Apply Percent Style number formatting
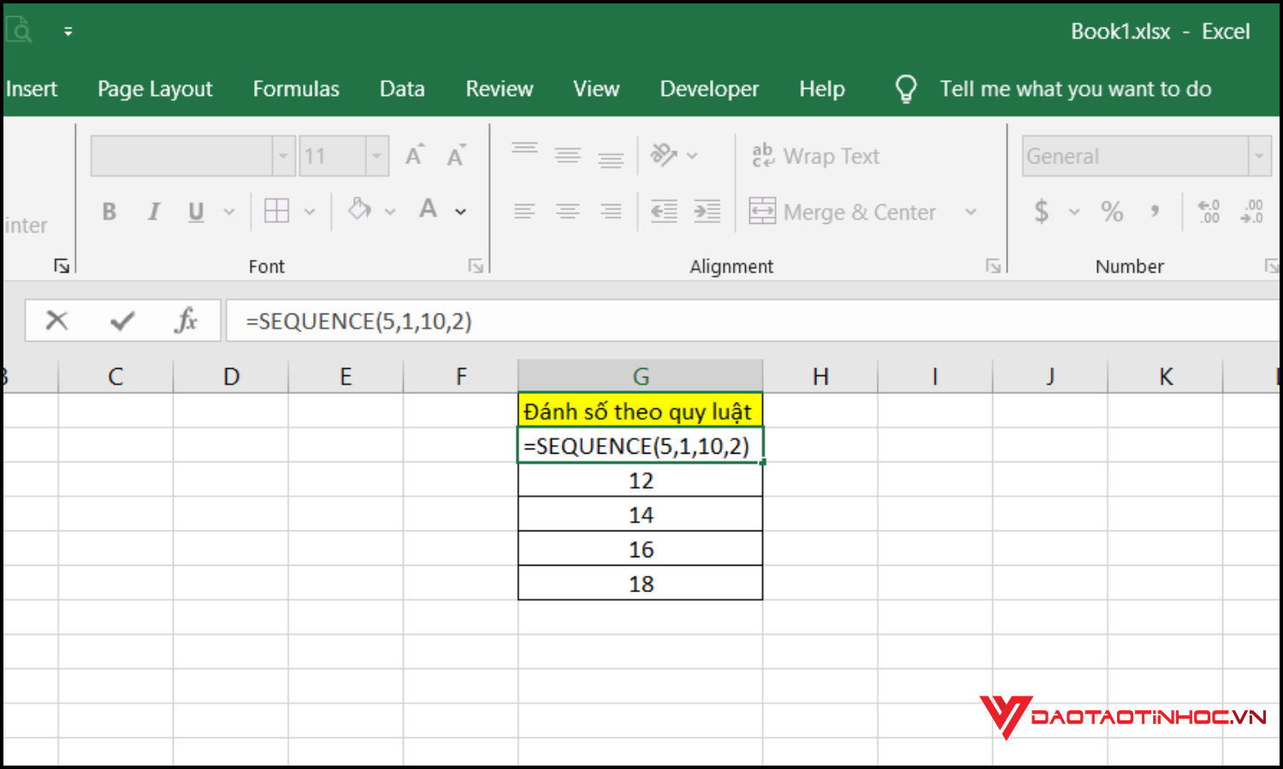This screenshot has height=769, width=1283. pyautogui.click(x=1112, y=211)
